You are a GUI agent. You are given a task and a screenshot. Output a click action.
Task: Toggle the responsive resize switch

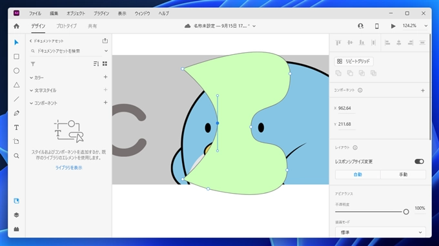(419, 161)
